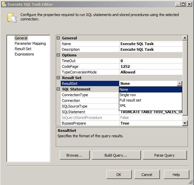This screenshot has width=194, height=185.
Task: Open the Parameter Mapping page
Action: pos(30,43)
